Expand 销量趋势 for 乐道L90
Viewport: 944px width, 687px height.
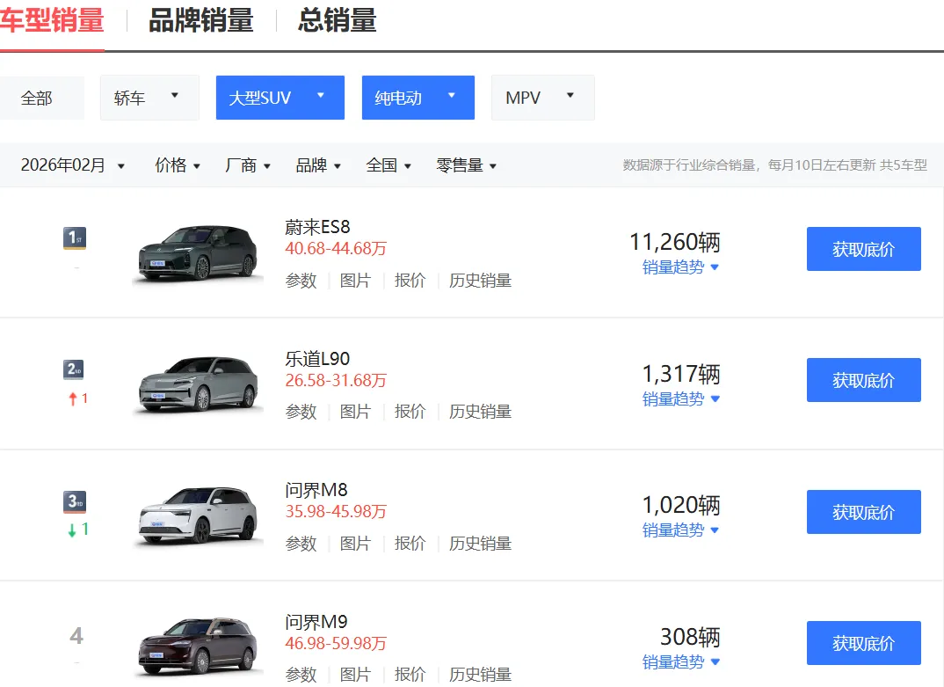681,399
